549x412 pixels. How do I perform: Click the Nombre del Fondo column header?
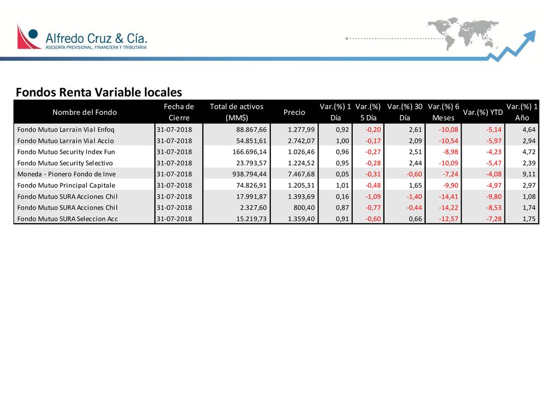(84, 112)
